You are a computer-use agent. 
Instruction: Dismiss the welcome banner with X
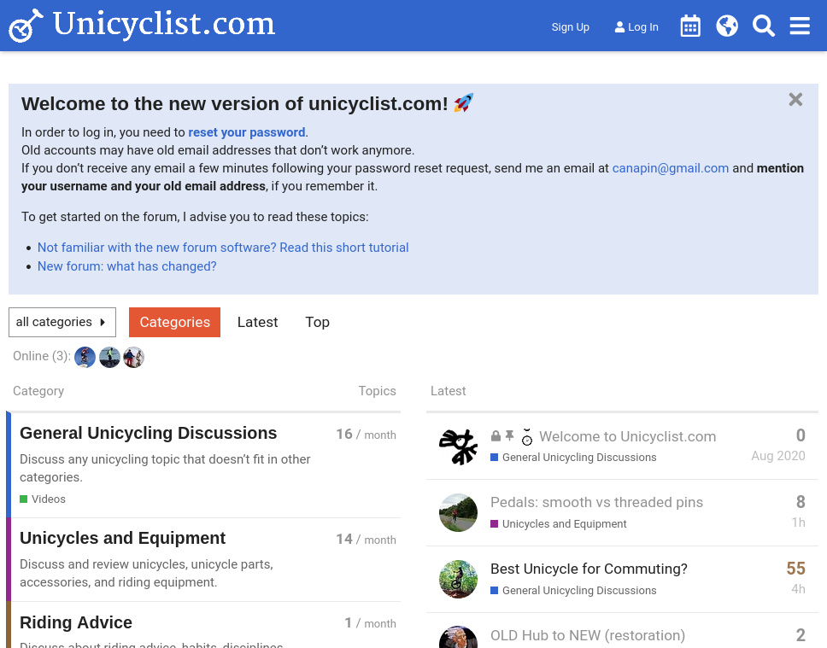(795, 100)
